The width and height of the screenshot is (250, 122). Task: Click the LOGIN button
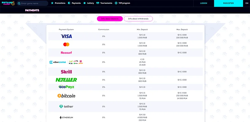point(204,3)
